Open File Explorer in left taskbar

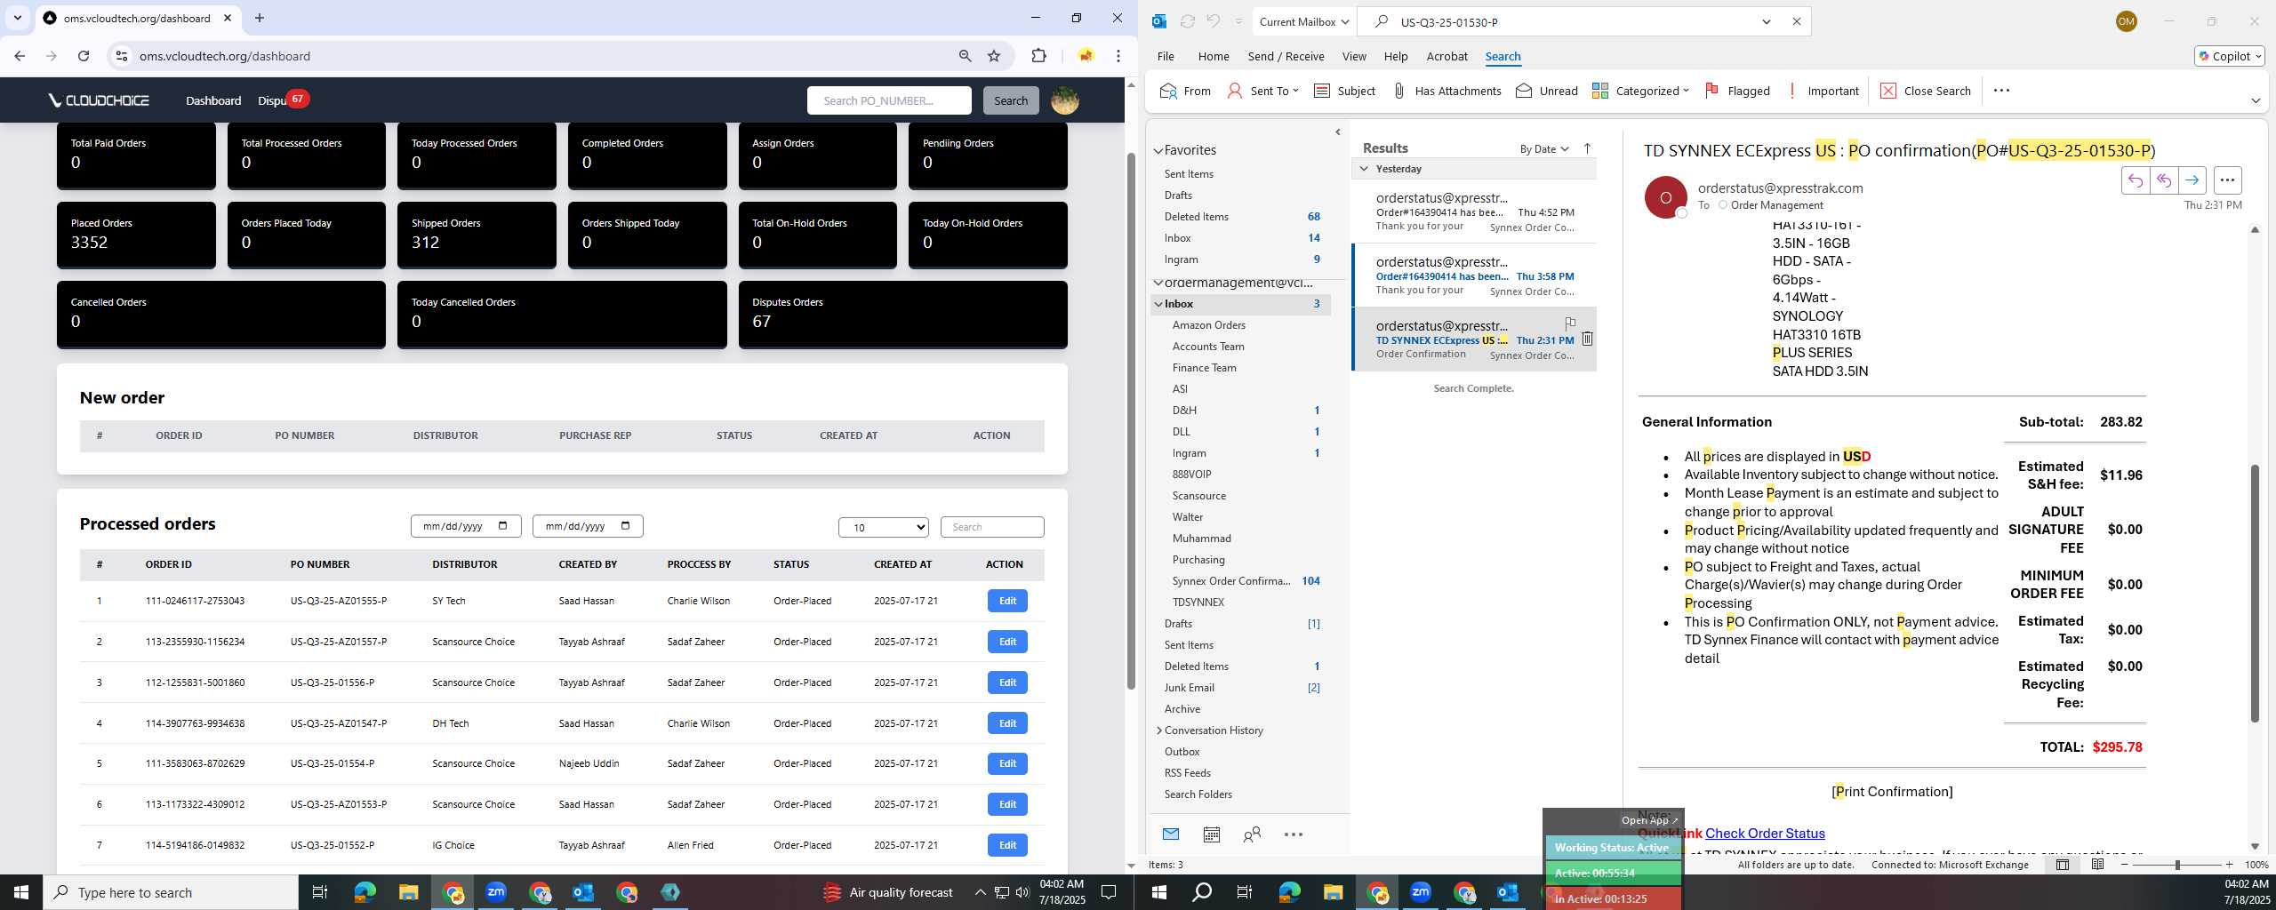click(x=408, y=892)
